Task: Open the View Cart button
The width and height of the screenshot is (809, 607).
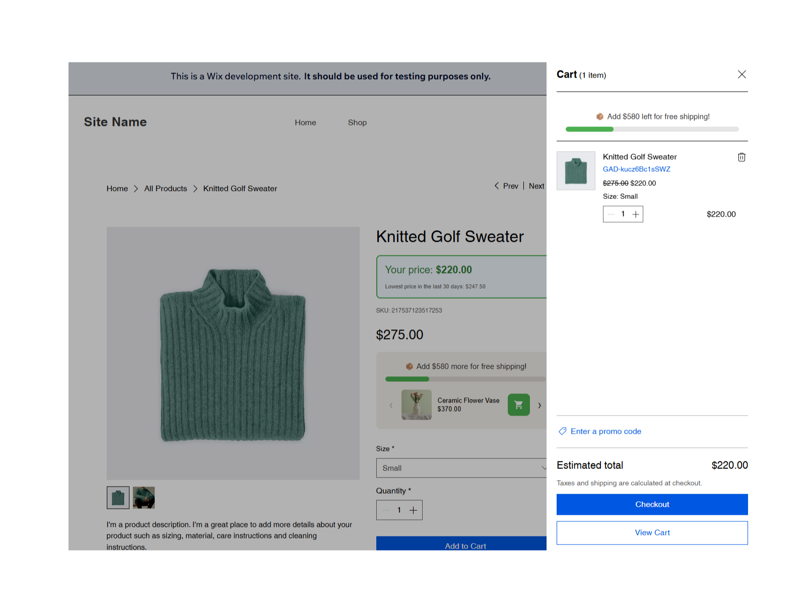Action: coord(652,532)
